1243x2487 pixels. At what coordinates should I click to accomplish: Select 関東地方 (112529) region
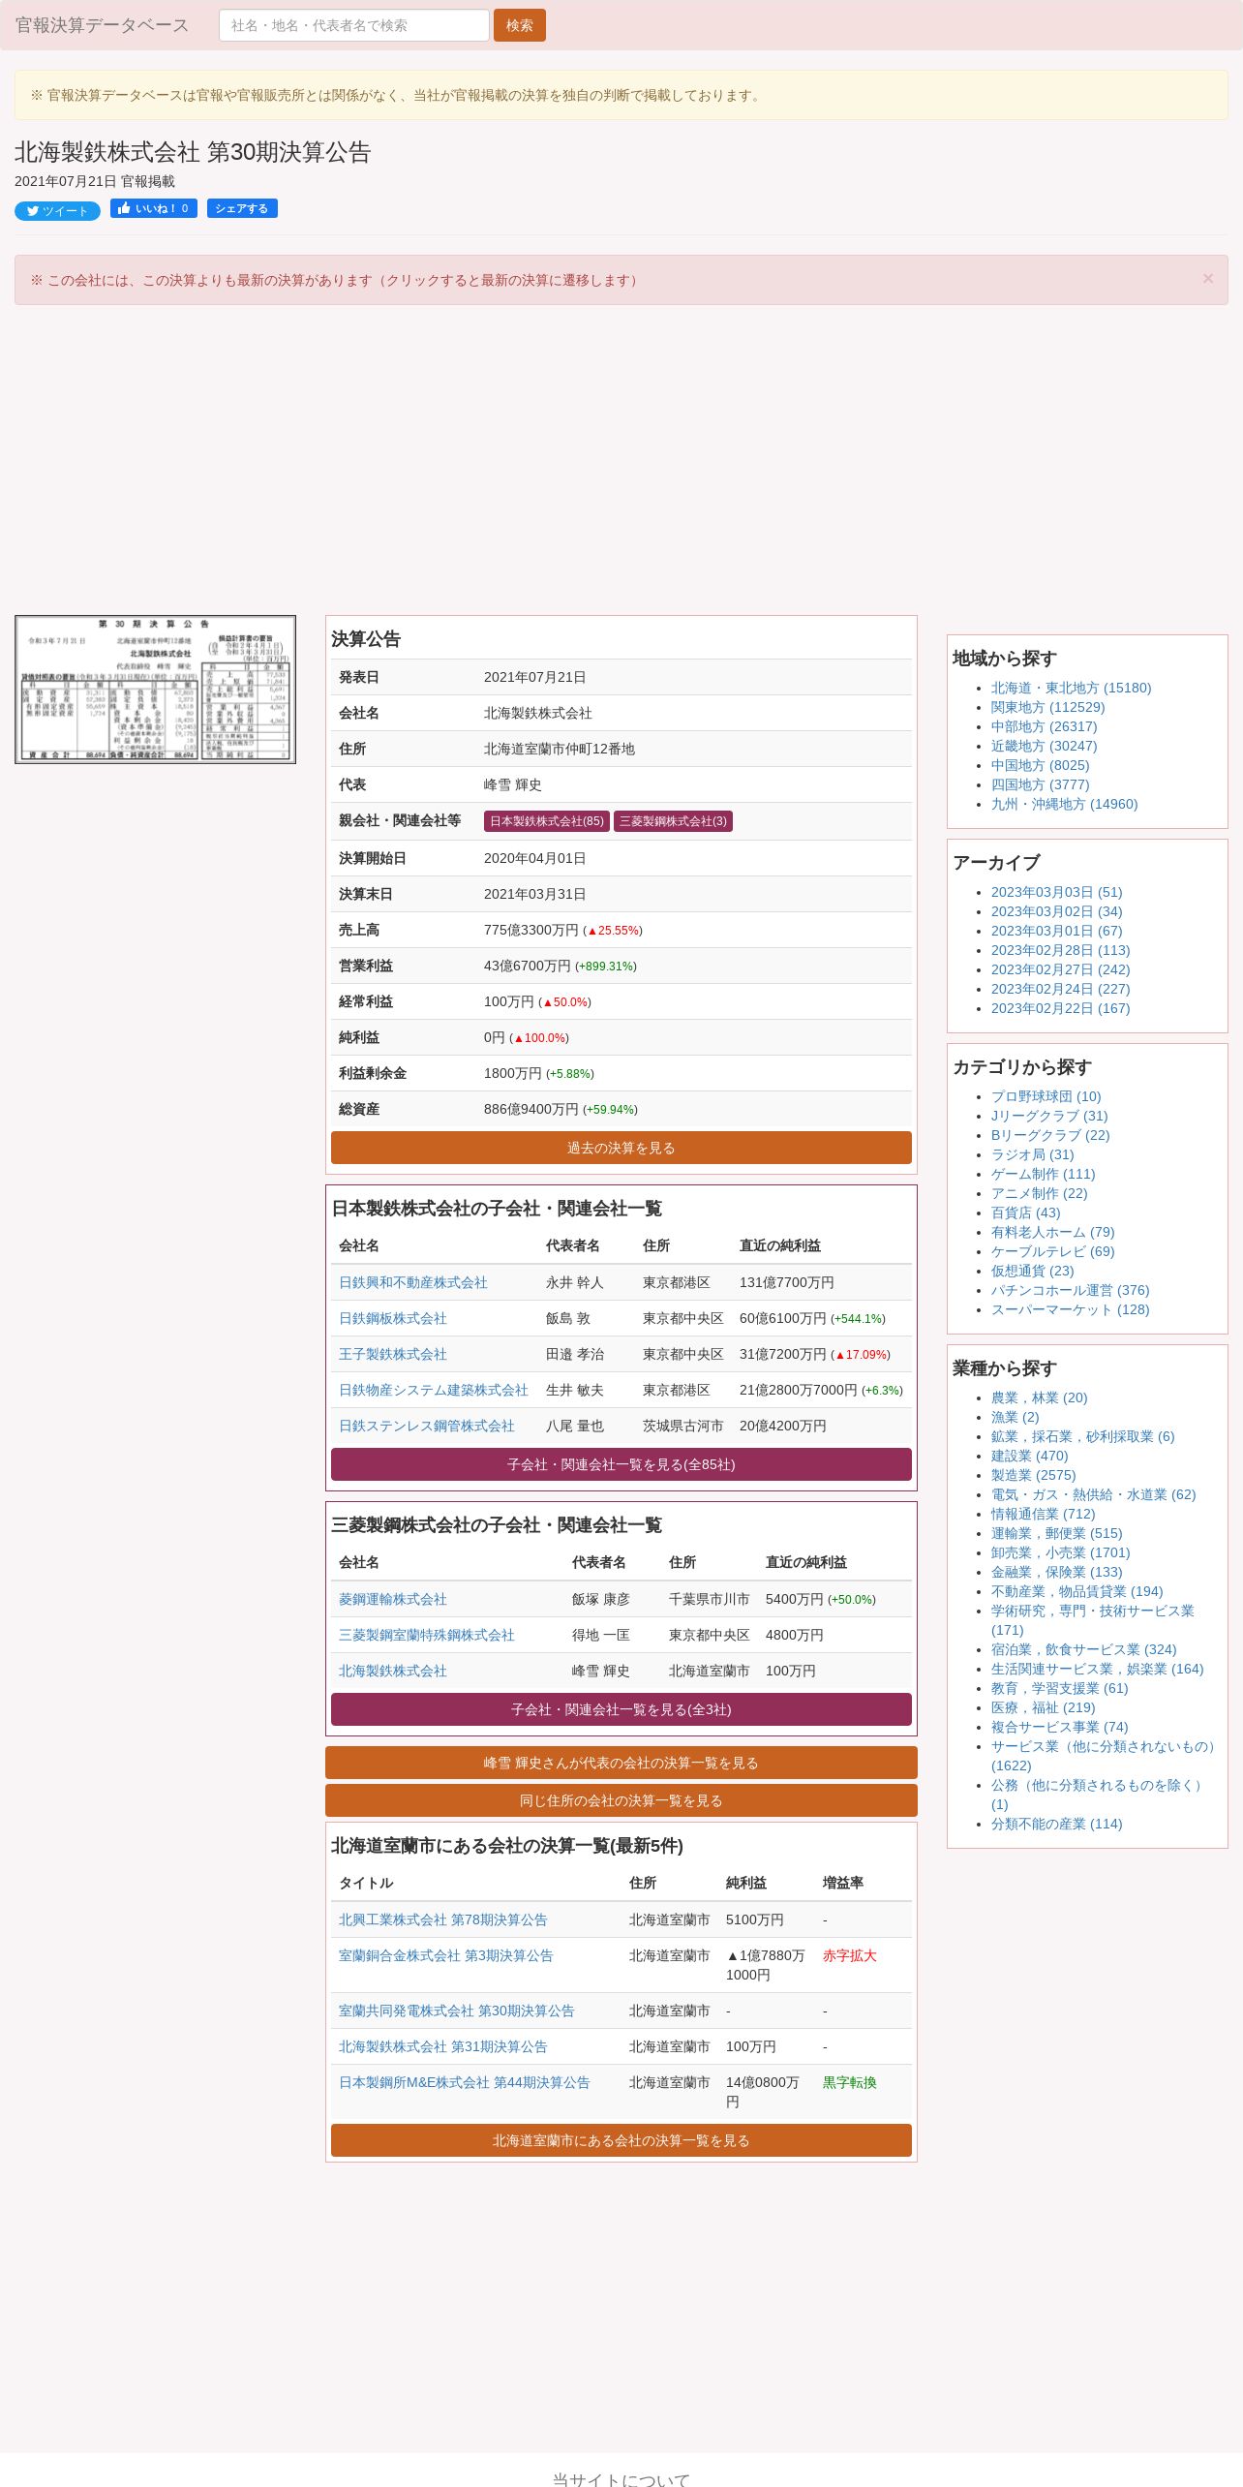[x=1048, y=707]
